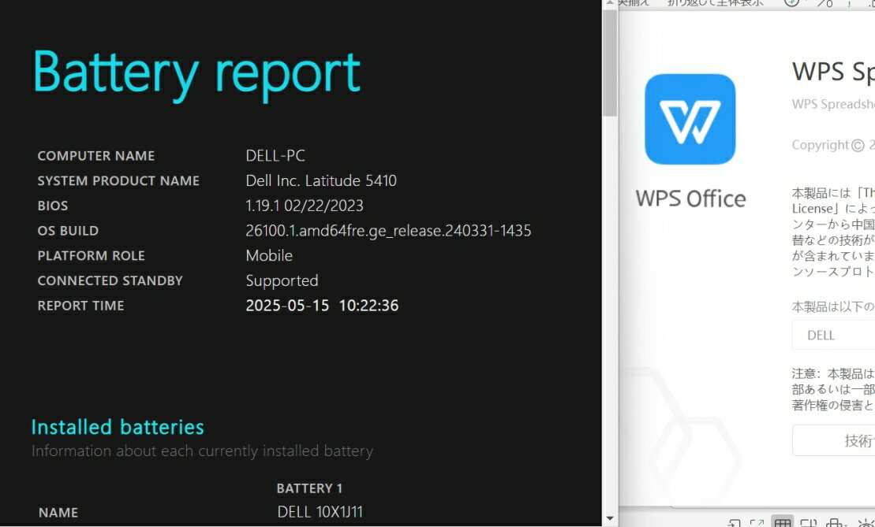Click the Installed batteries heading

click(x=118, y=427)
